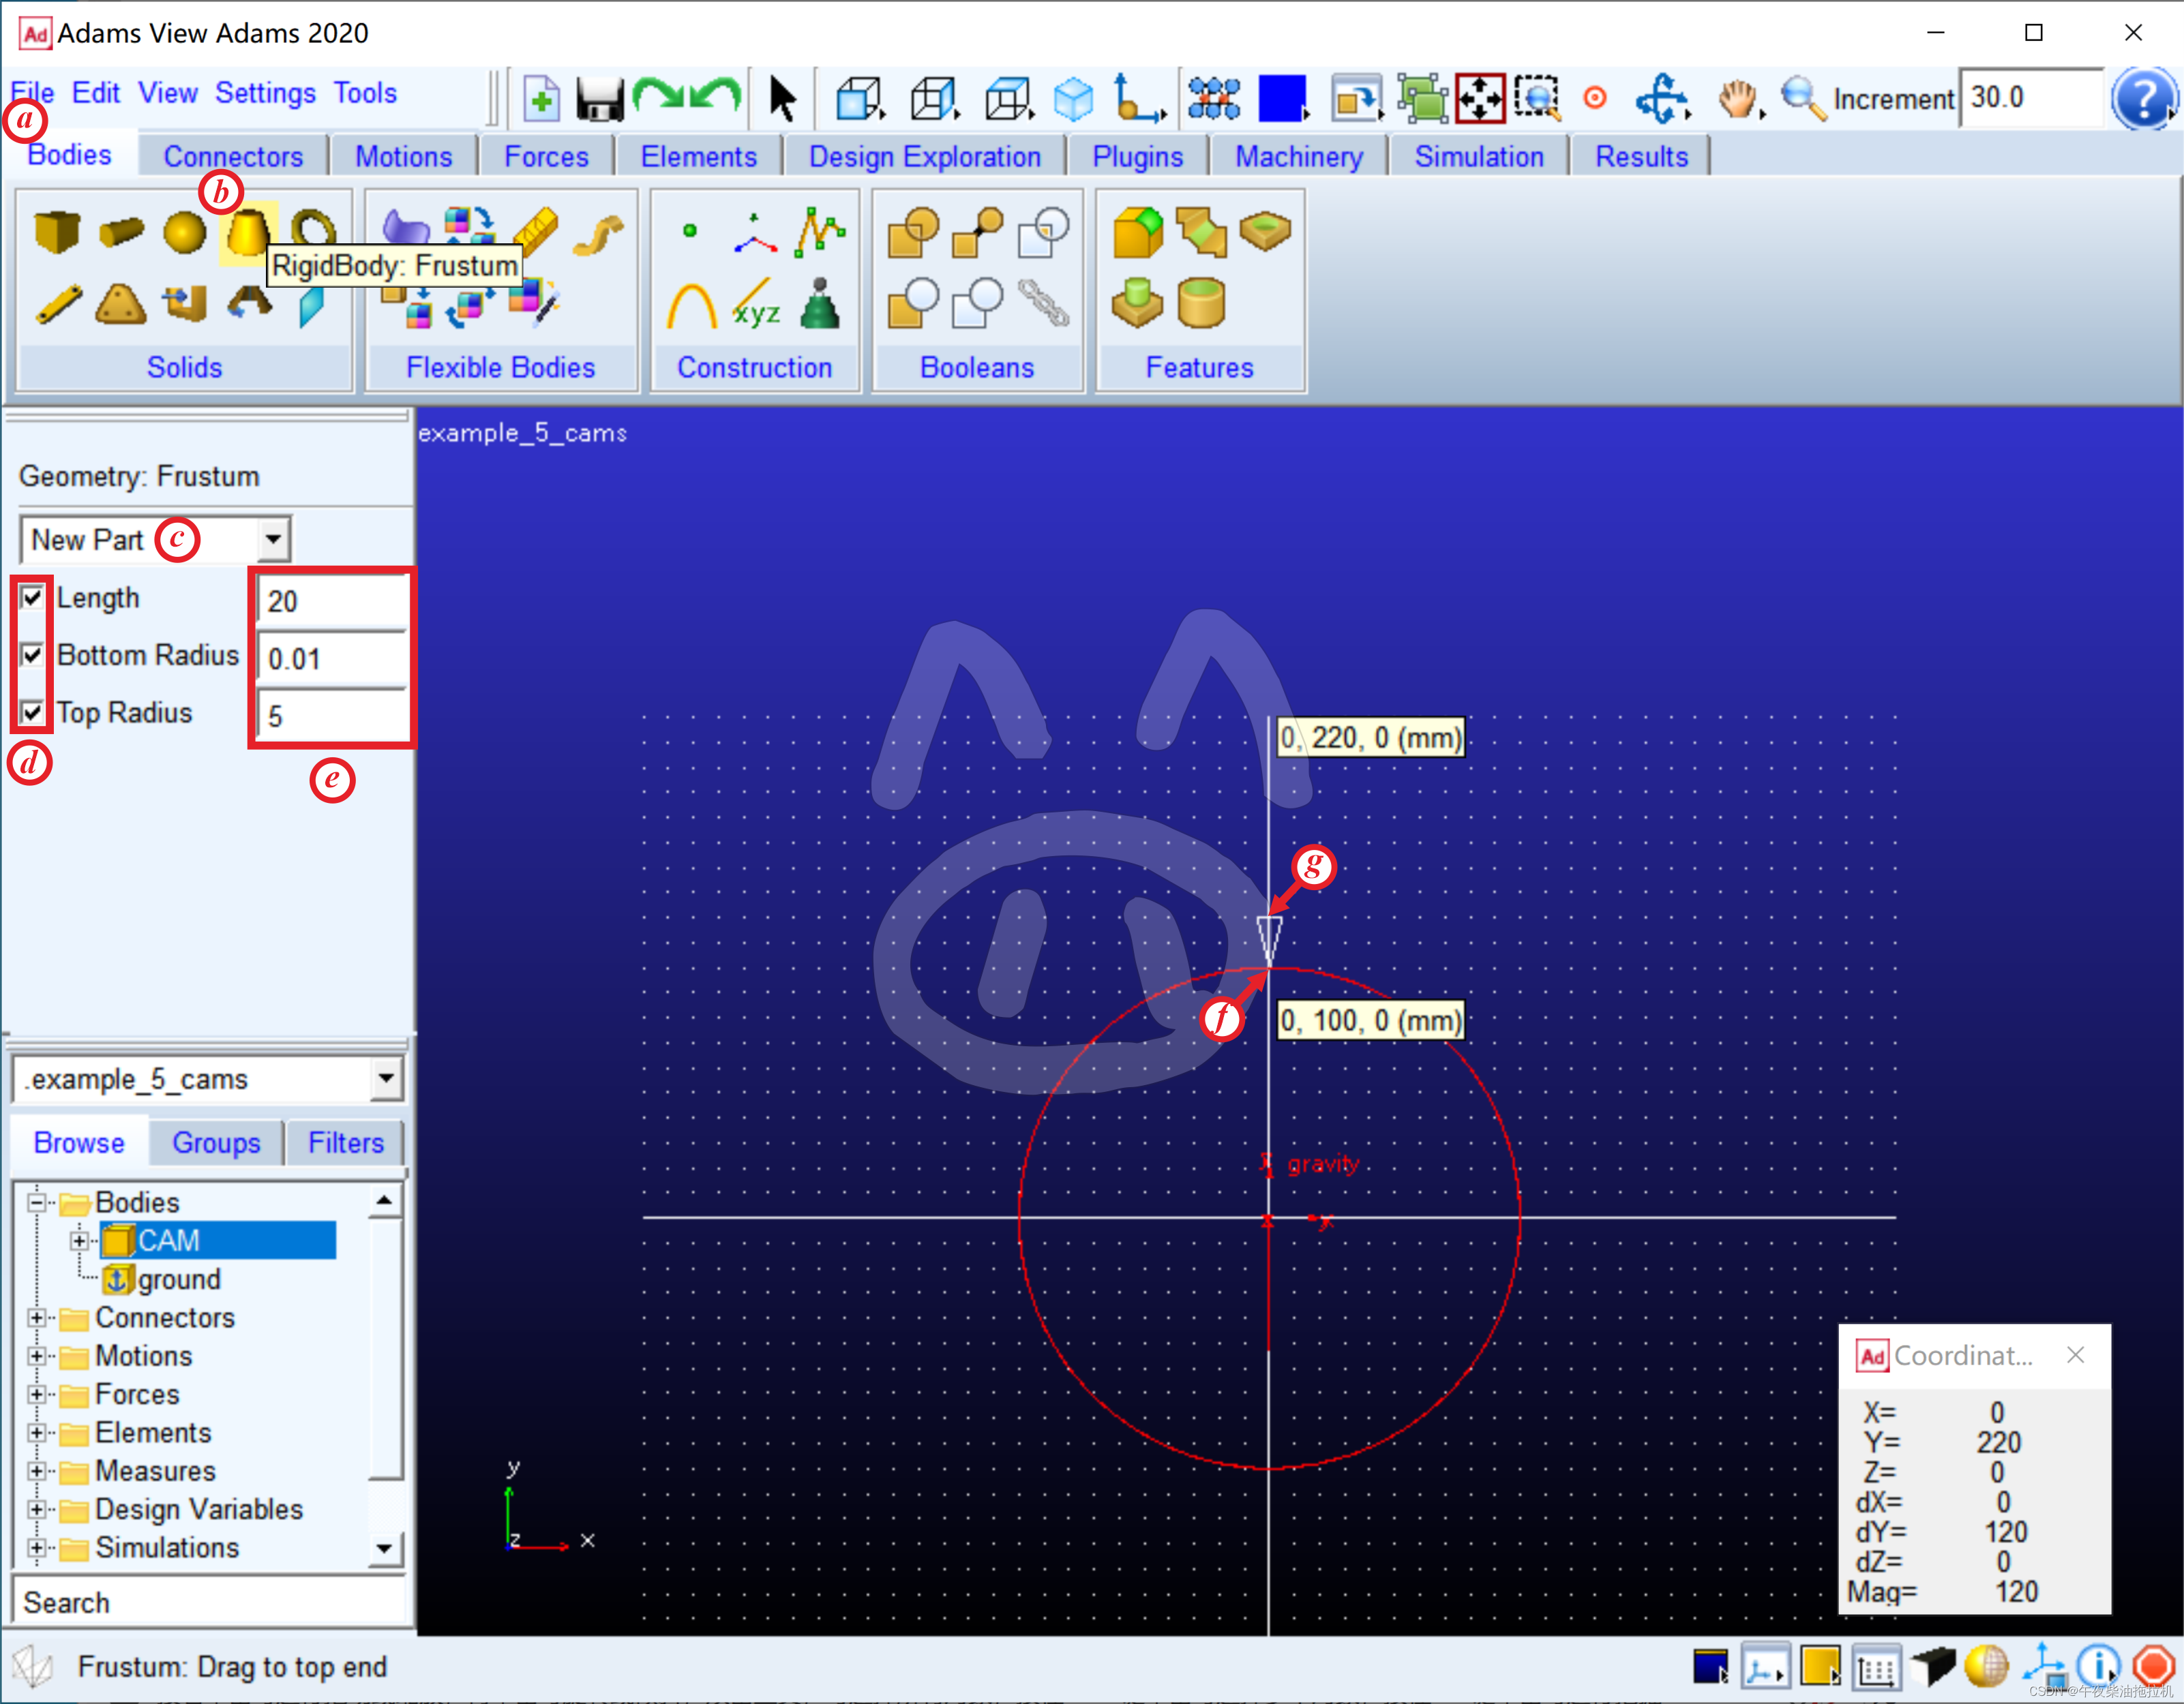The image size is (2184, 1704).
Task: Click the hand Translate view icon
Action: pyautogui.click(x=1738, y=99)
